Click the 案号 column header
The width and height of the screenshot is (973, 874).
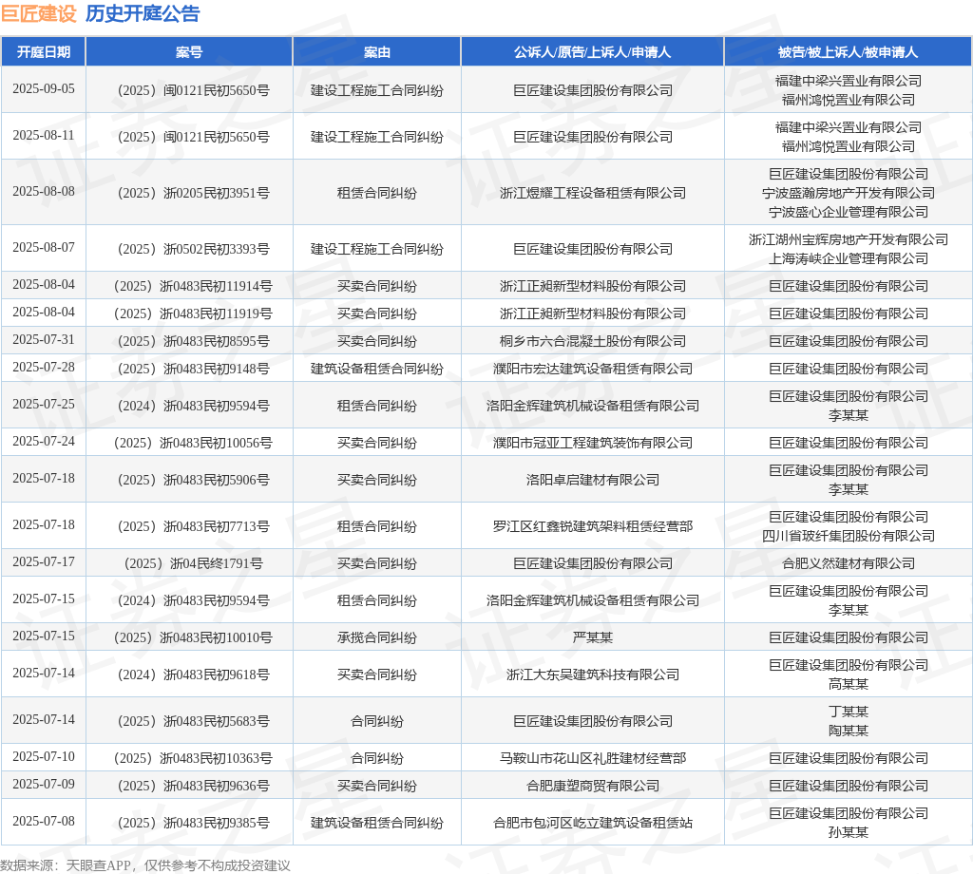189,52
